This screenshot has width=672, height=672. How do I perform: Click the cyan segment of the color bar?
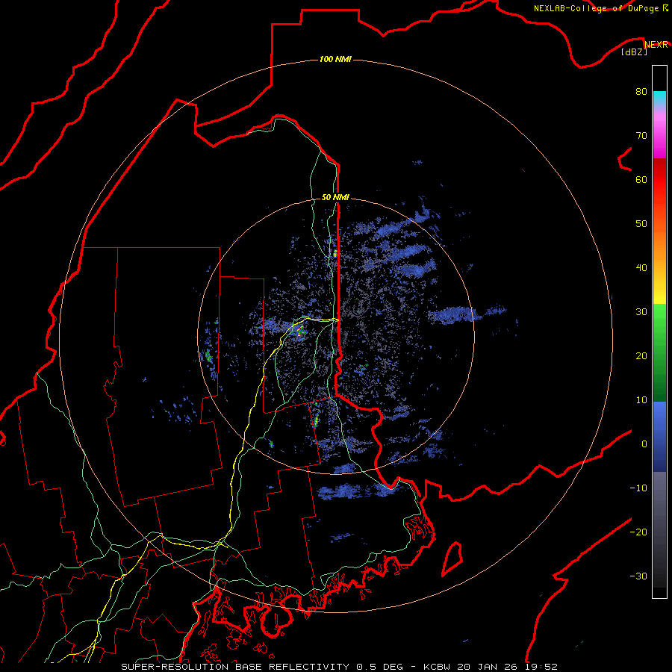coord(659,99)
